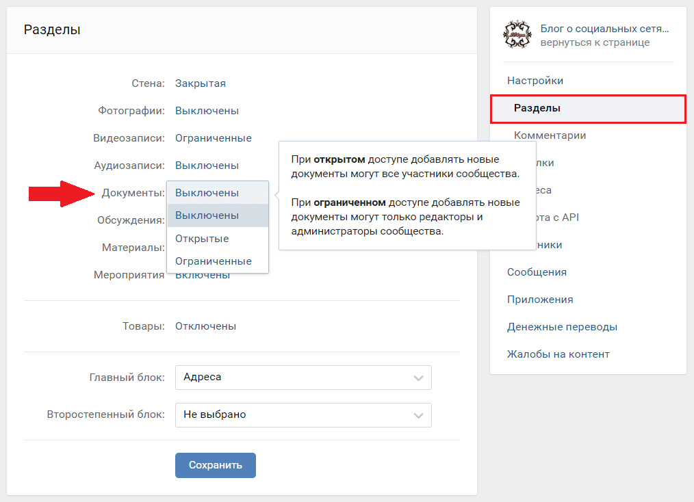Select highlighted Выключены option in list
The height and width of the screenshot is (502, 694).
[207, 215]
